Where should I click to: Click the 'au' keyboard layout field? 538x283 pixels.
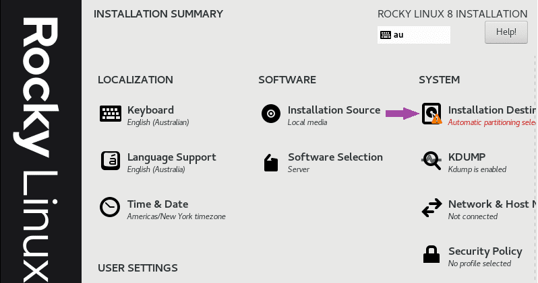pos(414,35)
